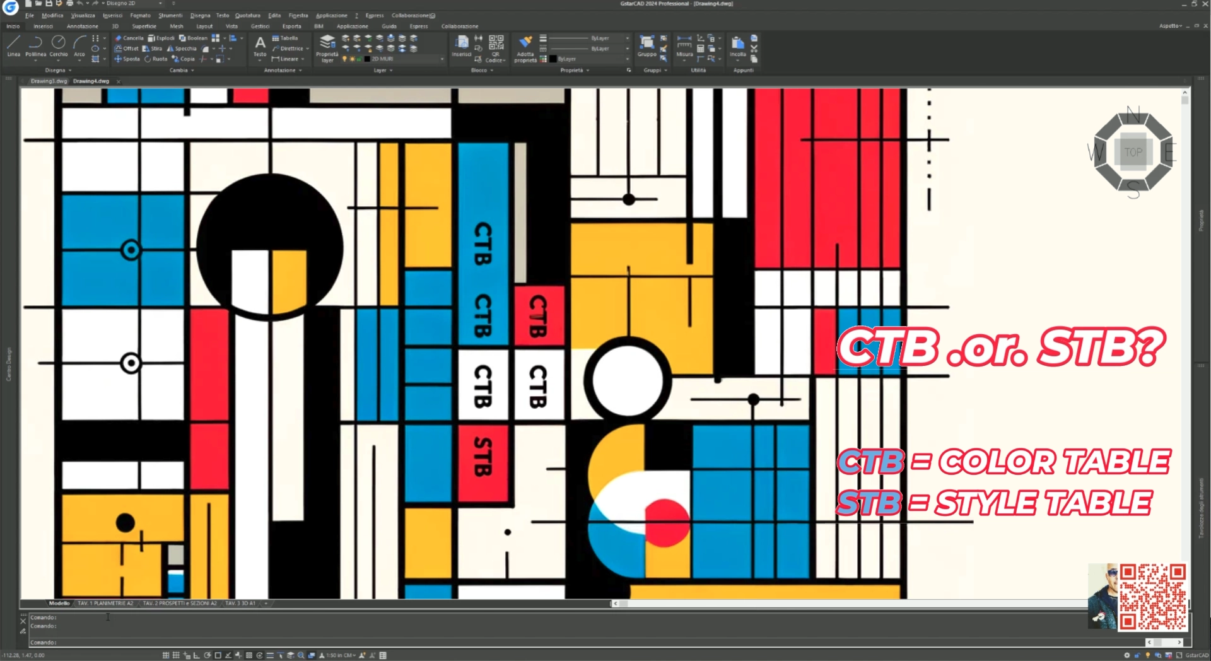This screenshot has width=1211, height=661.
Task: Click the Esplodi tool
Action: pyautogui.click(x=161, y=38)
